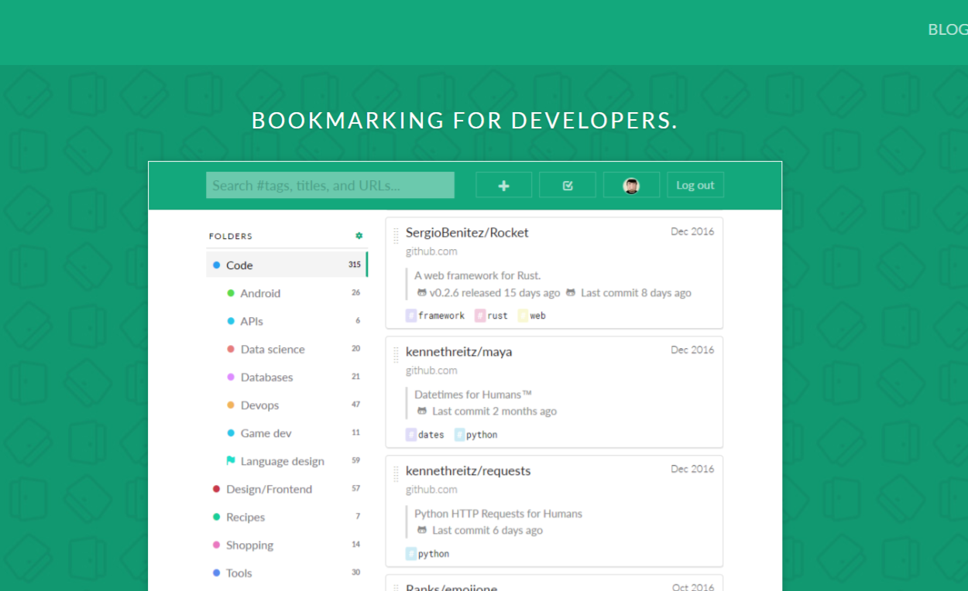The image size is (968, 591).
Task: Click the dates tag on the maya bookmark
Action: tap(424, 434)
